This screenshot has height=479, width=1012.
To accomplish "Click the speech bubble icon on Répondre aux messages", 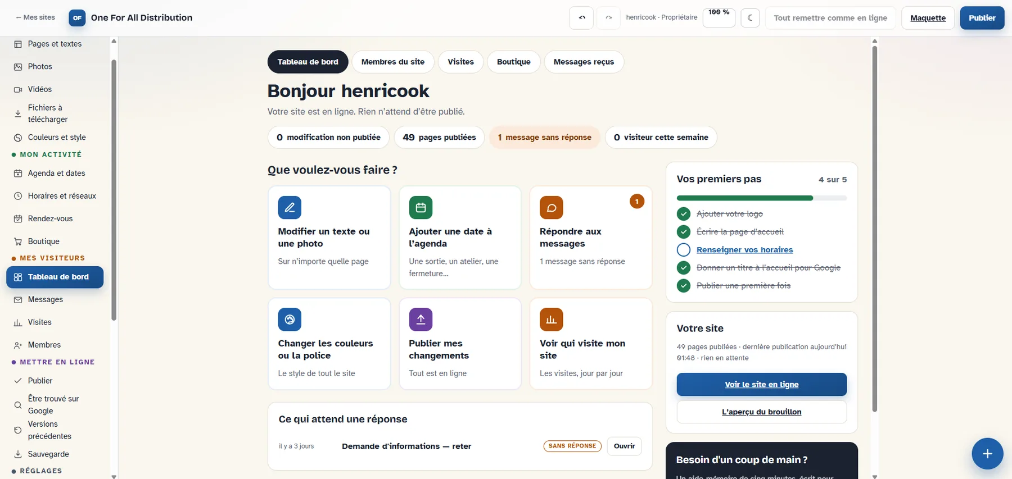I will tap(552, 208).
